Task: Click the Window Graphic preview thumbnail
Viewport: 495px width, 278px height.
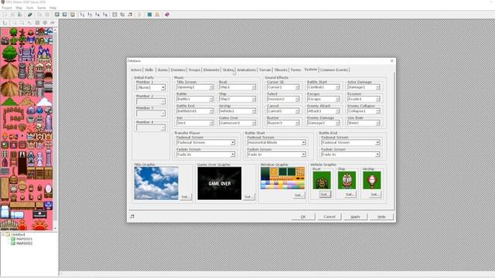Action: [282, 178]
